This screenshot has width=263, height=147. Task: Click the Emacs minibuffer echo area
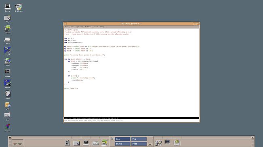[x=132, y=120]
